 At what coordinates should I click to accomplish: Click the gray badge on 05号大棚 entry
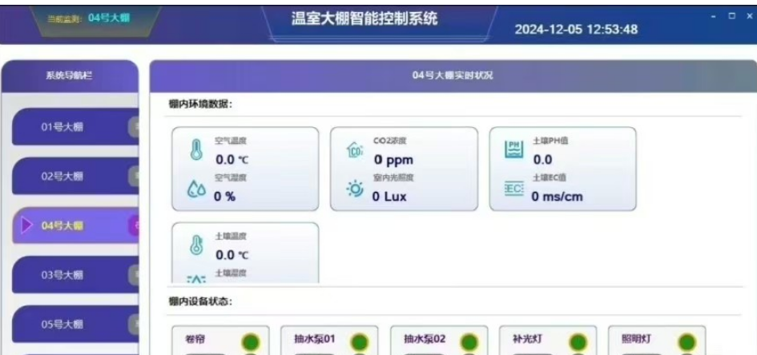(134, 324)
